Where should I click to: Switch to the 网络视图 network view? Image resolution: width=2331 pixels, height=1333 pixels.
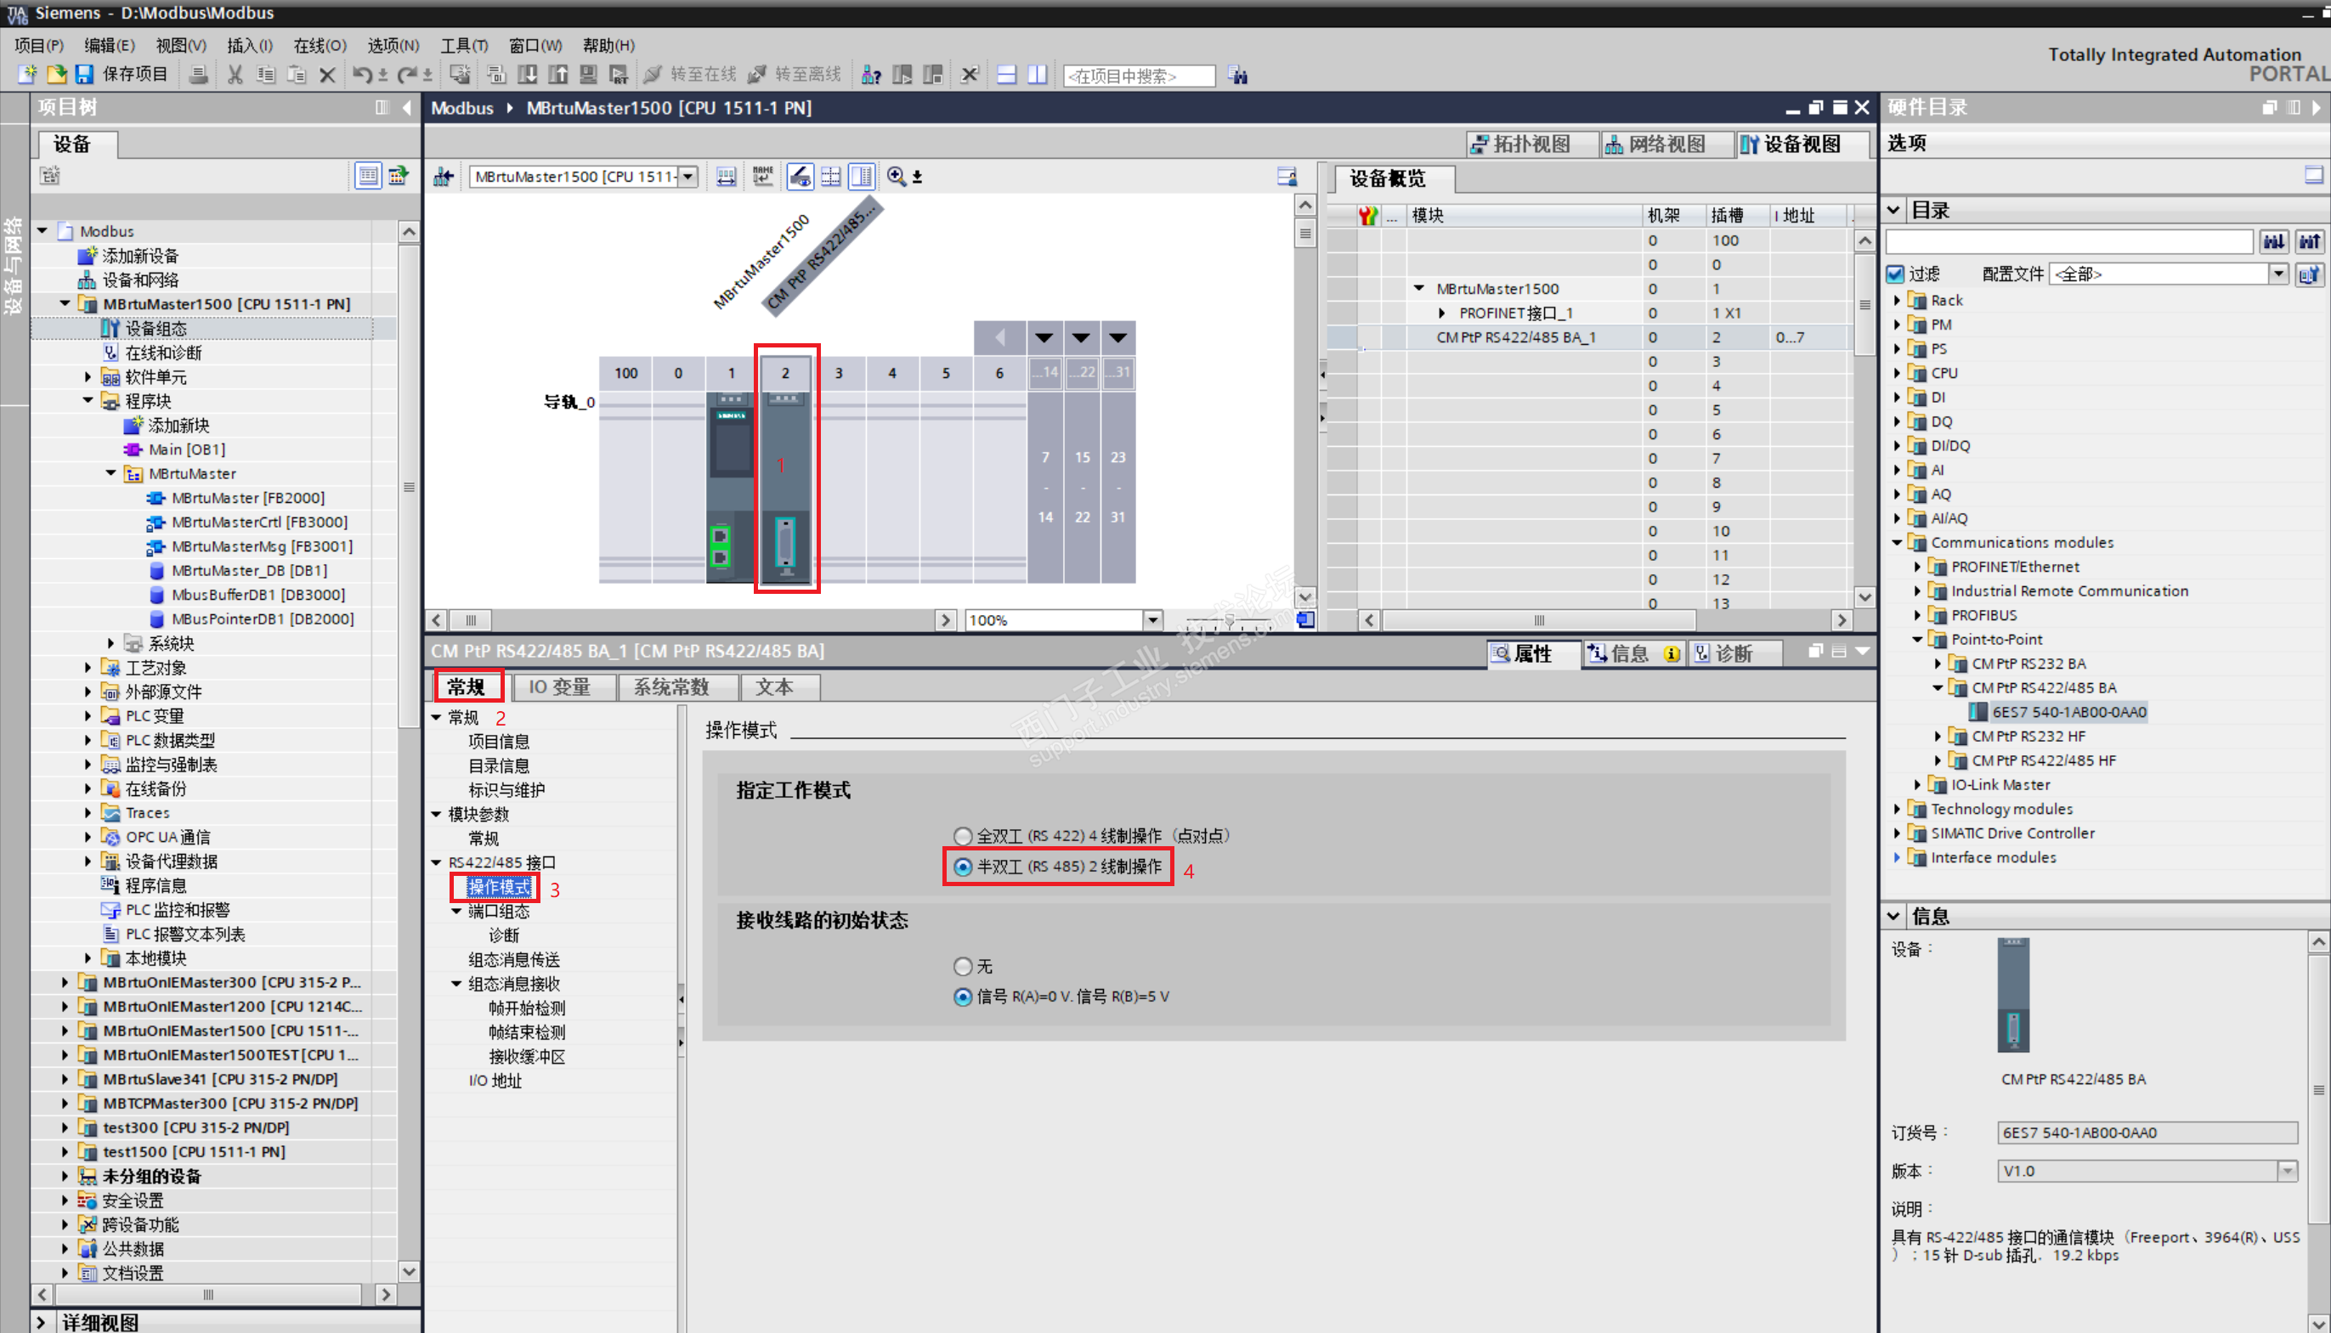[x=1656, y=144]
